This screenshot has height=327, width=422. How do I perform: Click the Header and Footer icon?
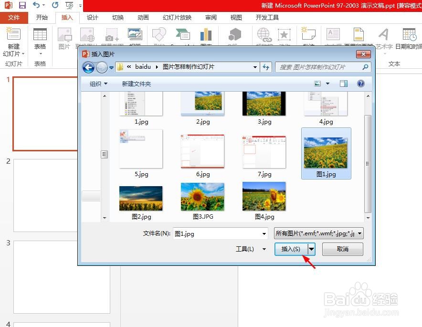pyautogui.click(x=359, y=34)
